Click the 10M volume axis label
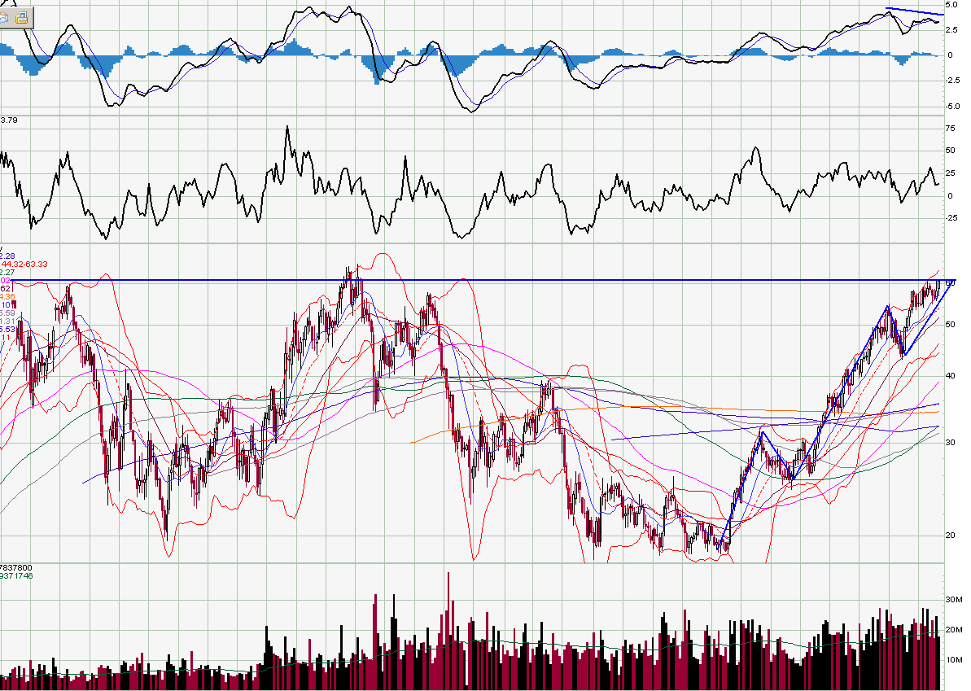Screen dimensions: 971x691 point(954,659)
